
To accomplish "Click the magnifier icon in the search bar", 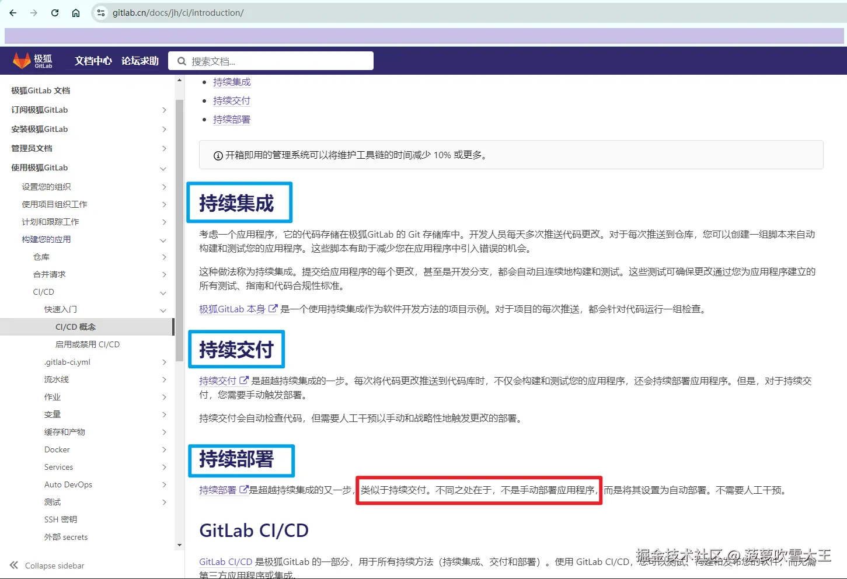I will tap(182, 61).
